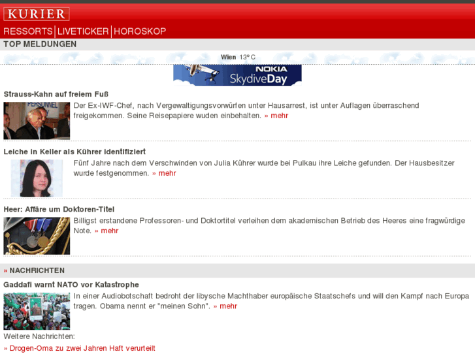Click mehr link in Kührer article
Screen dimensions: 475x356
pos(164,173)
